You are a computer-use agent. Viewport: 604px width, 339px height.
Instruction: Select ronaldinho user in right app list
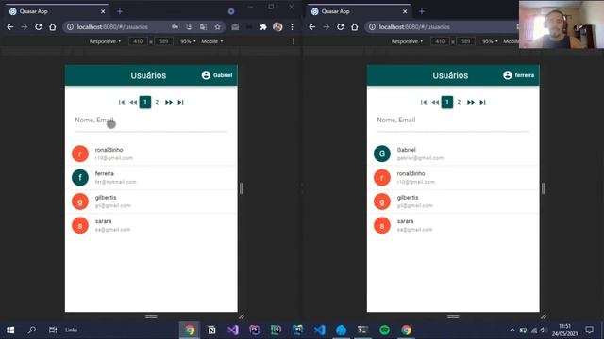coord(453,178)
